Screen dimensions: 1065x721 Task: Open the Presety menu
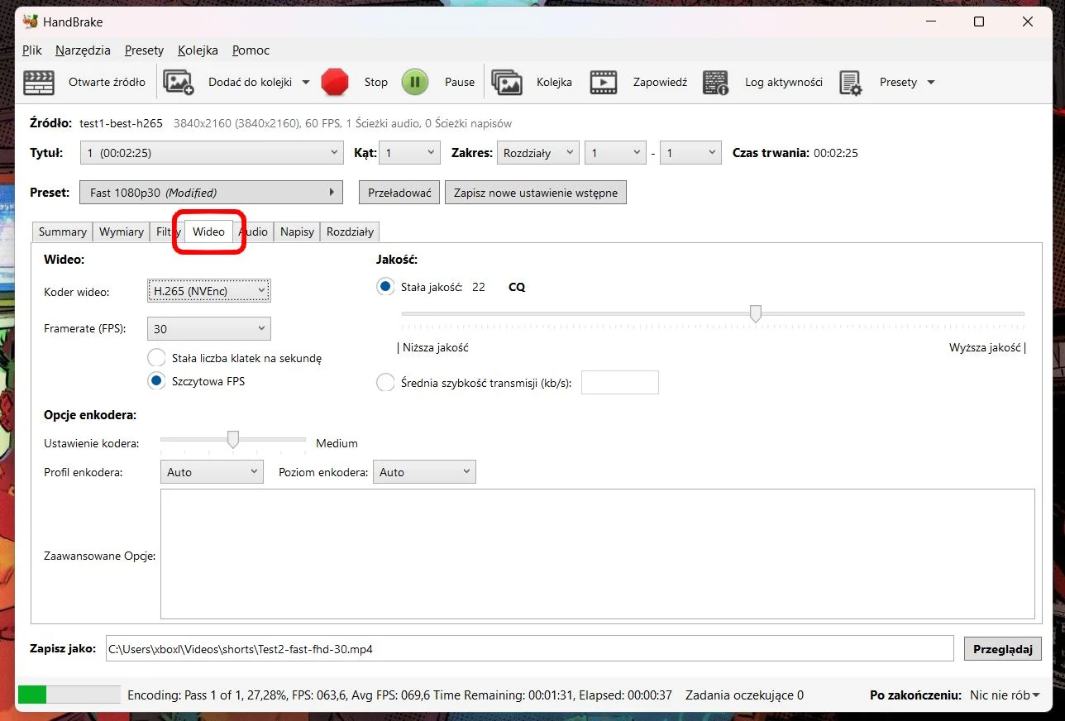[x=144, y=50]
